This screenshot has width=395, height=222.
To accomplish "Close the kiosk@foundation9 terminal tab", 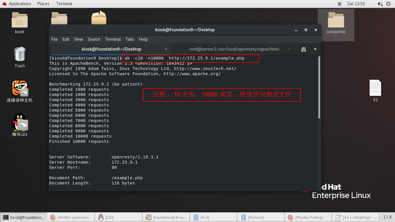I will 166,49.
